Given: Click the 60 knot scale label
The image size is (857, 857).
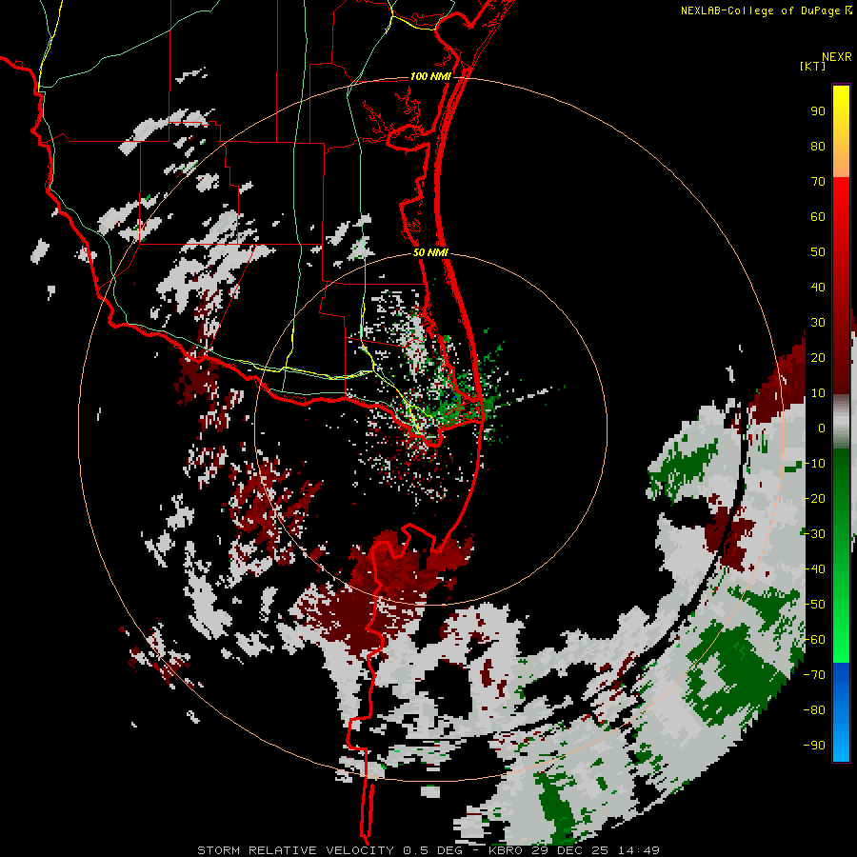Looking at the screenshot, I should [x=818, y=217].
